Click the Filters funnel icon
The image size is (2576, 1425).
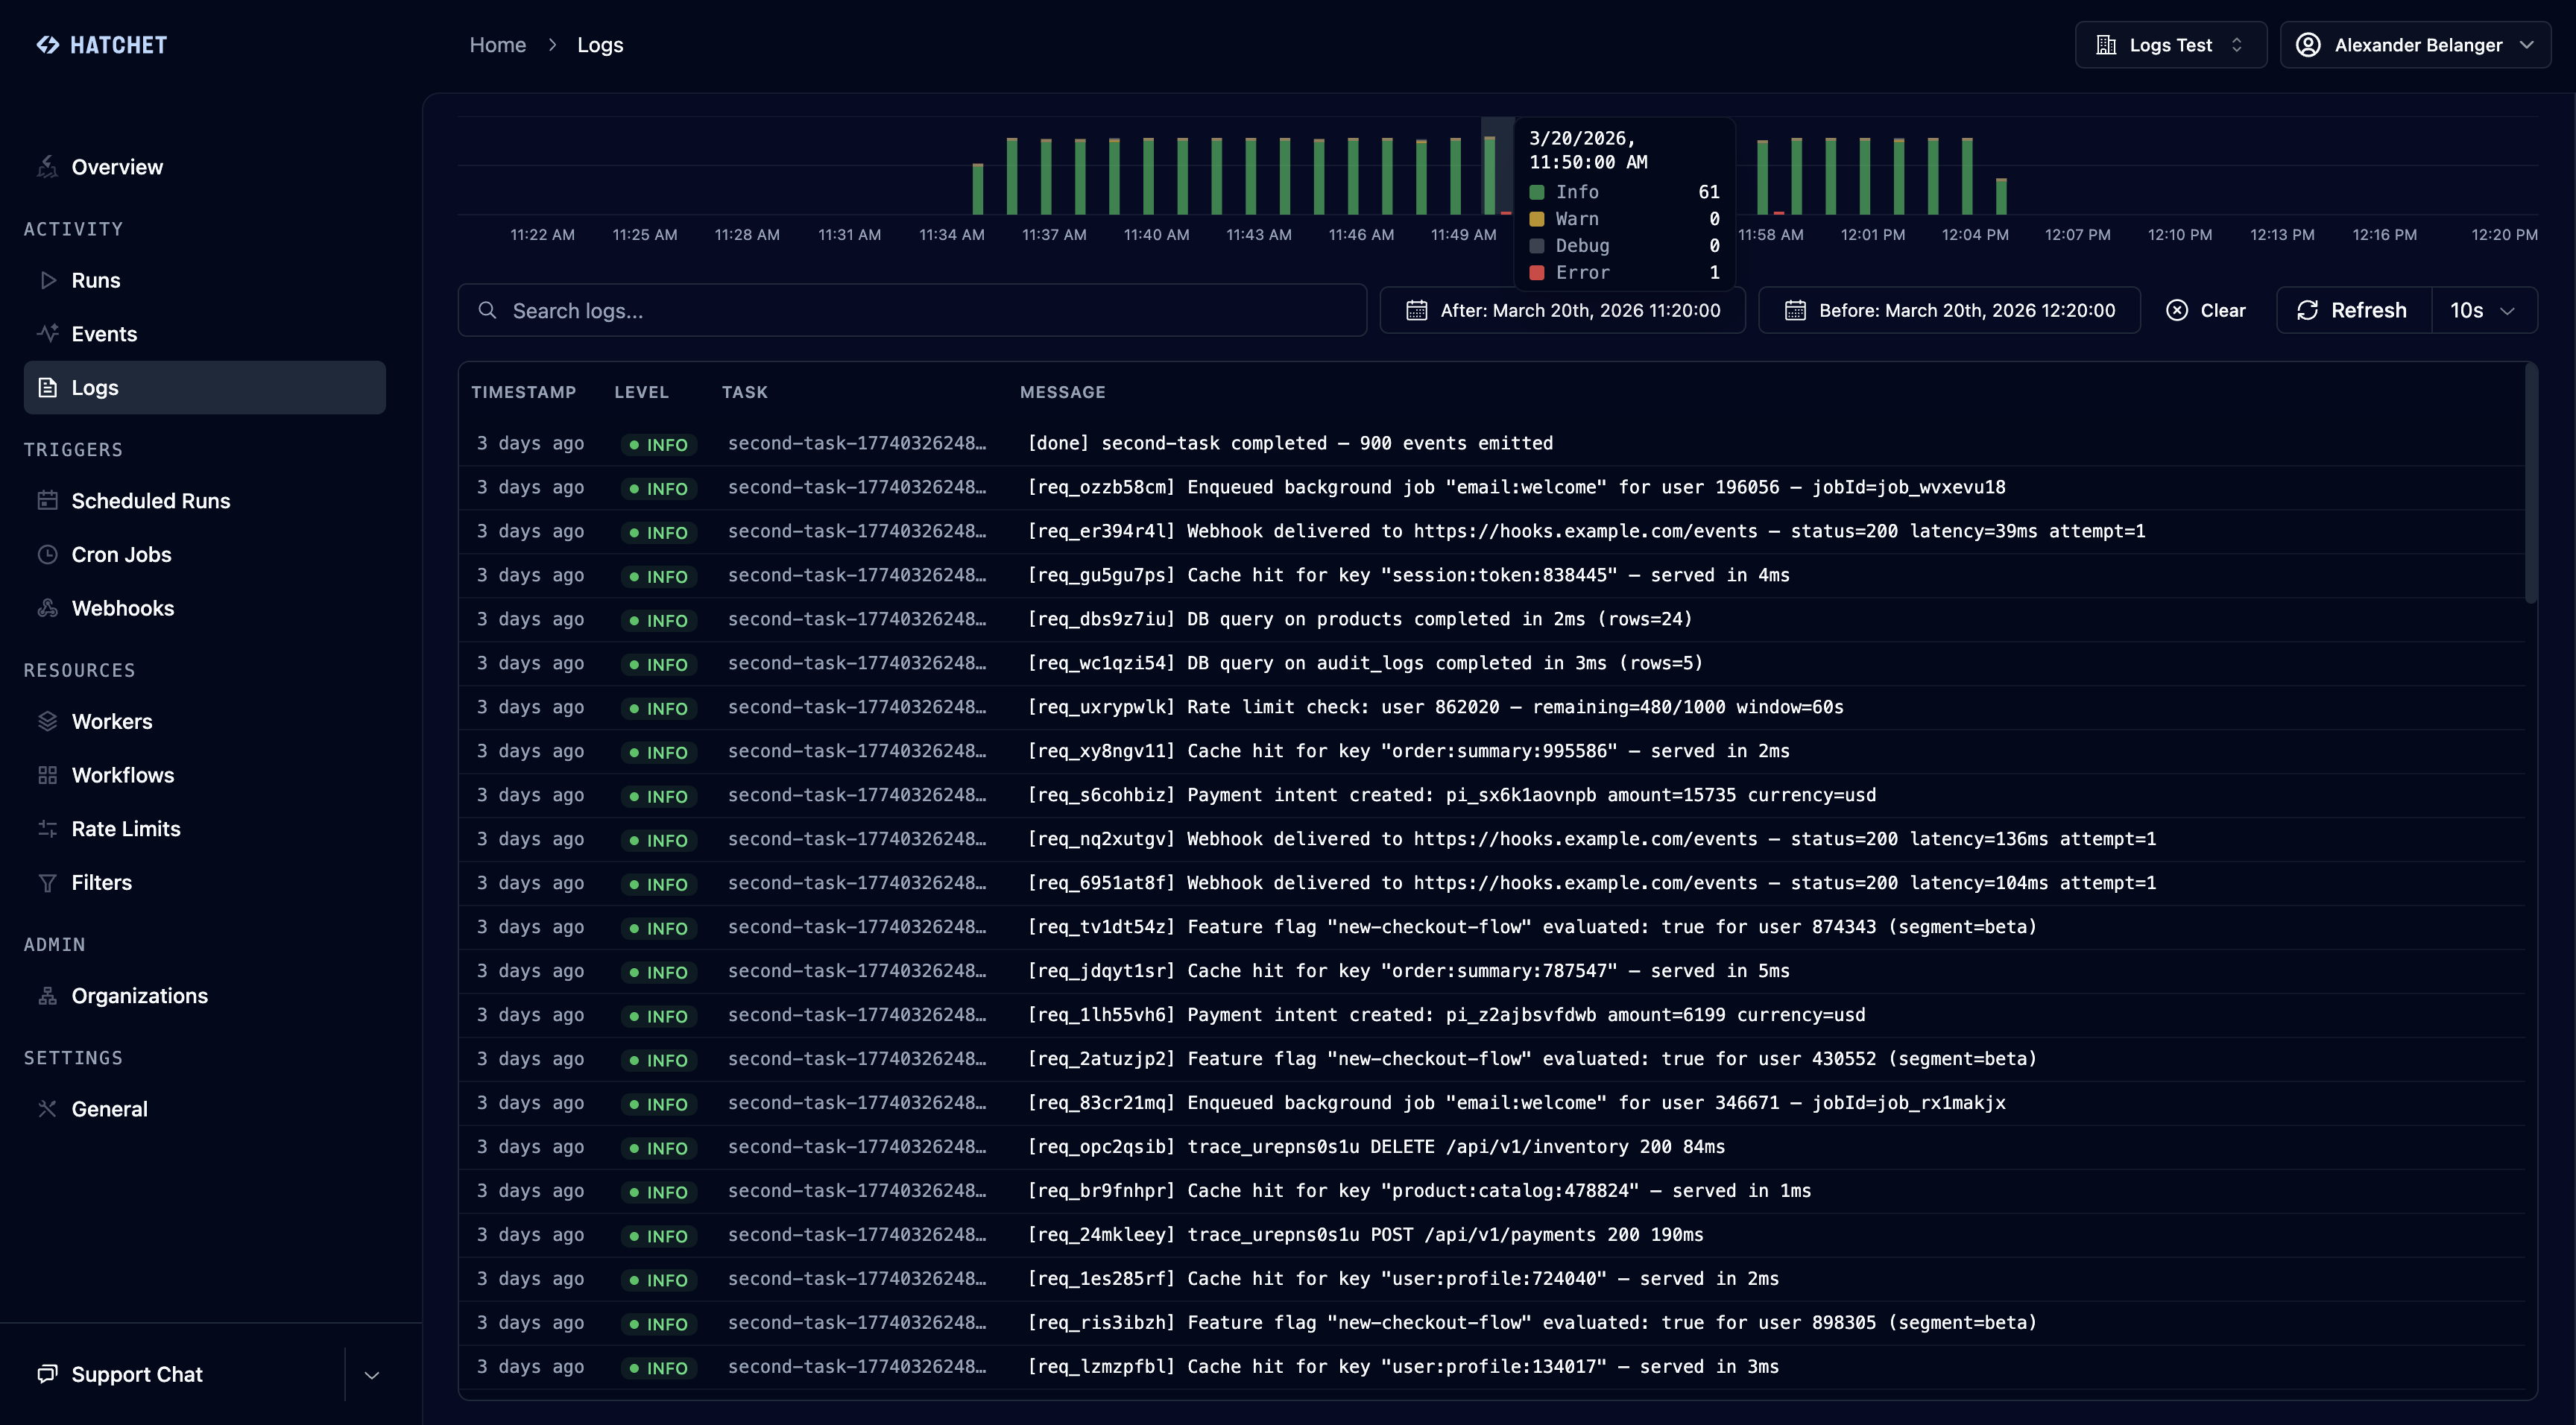click(x=47, y=882)
